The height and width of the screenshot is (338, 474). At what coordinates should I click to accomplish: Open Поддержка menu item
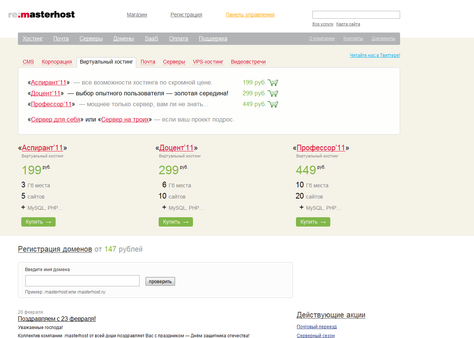tap(213, 39)
